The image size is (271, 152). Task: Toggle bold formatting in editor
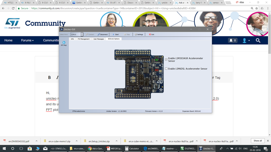point(49,78)
